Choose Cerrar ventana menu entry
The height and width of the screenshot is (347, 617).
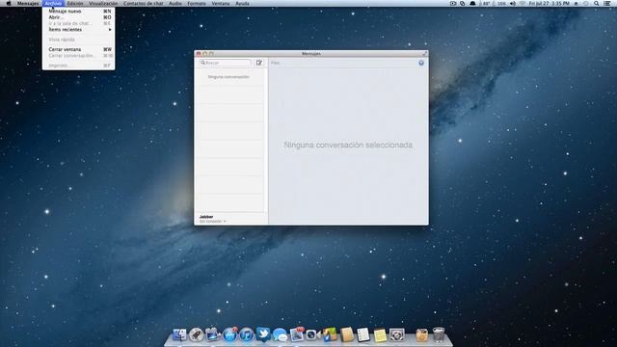(x=79, y=49)
